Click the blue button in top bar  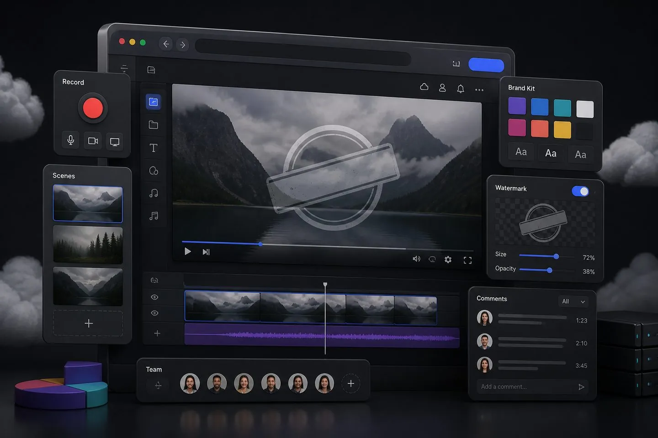click(486, 65)
